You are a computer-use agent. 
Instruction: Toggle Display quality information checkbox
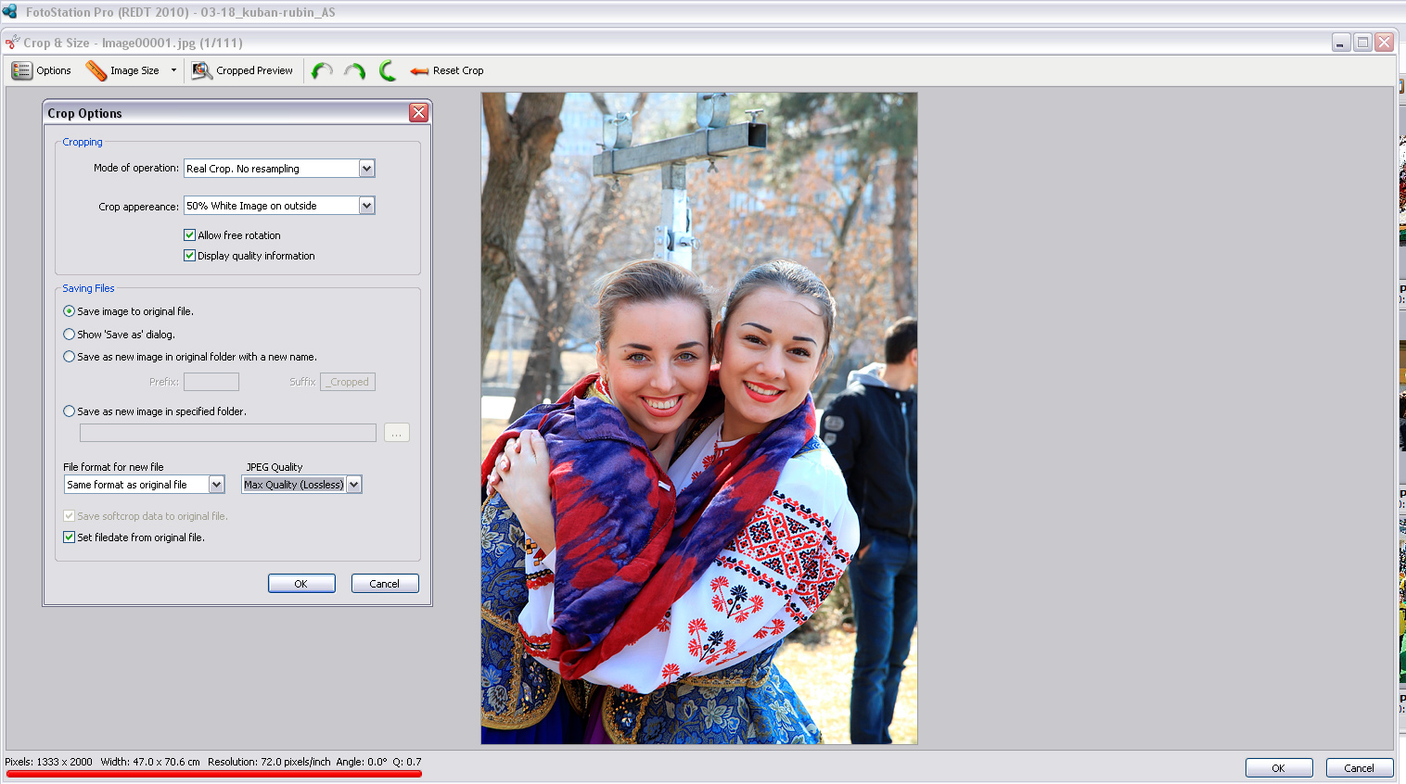click(189, 256)
